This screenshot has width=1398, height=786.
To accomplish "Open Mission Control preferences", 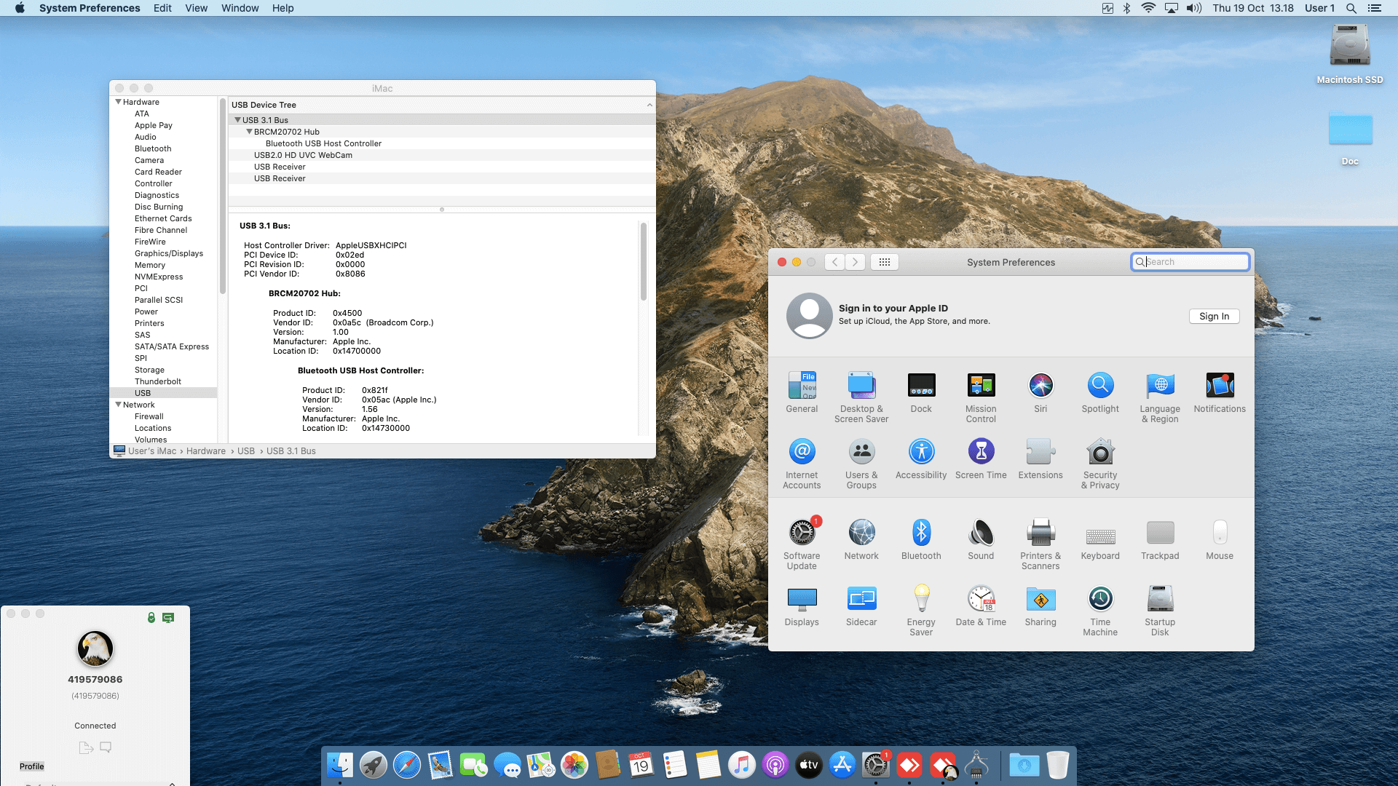I will pyautogui.click(x=981, y=397).
